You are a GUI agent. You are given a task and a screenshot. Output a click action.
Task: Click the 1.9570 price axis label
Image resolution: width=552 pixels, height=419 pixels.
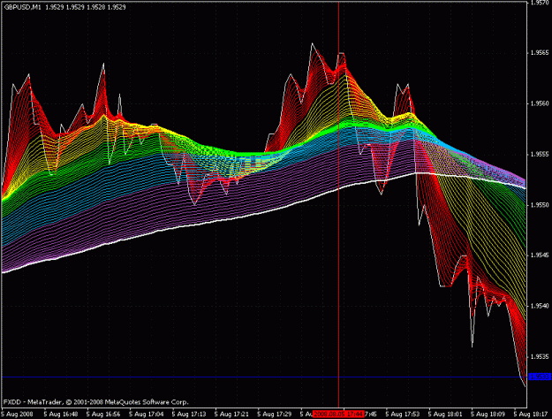(540, 3)
